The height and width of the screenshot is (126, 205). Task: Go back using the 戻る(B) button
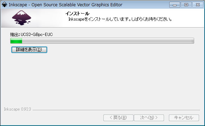click(x=118, y=118)
